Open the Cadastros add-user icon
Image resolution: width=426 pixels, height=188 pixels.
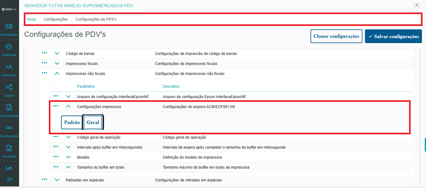tap(9, 67)
